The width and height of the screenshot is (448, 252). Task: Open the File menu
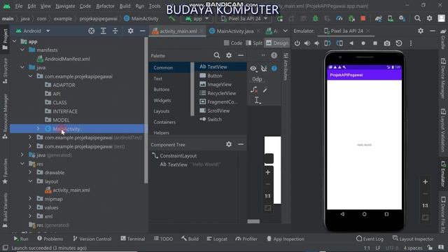[x=19, y=6]
